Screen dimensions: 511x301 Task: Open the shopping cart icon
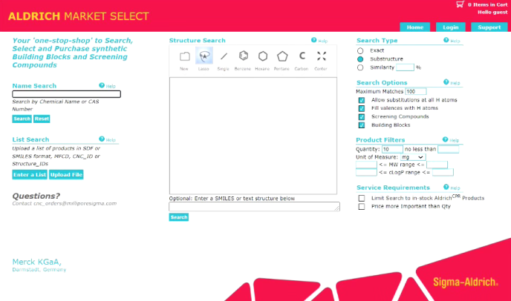[x=460, y=4]
